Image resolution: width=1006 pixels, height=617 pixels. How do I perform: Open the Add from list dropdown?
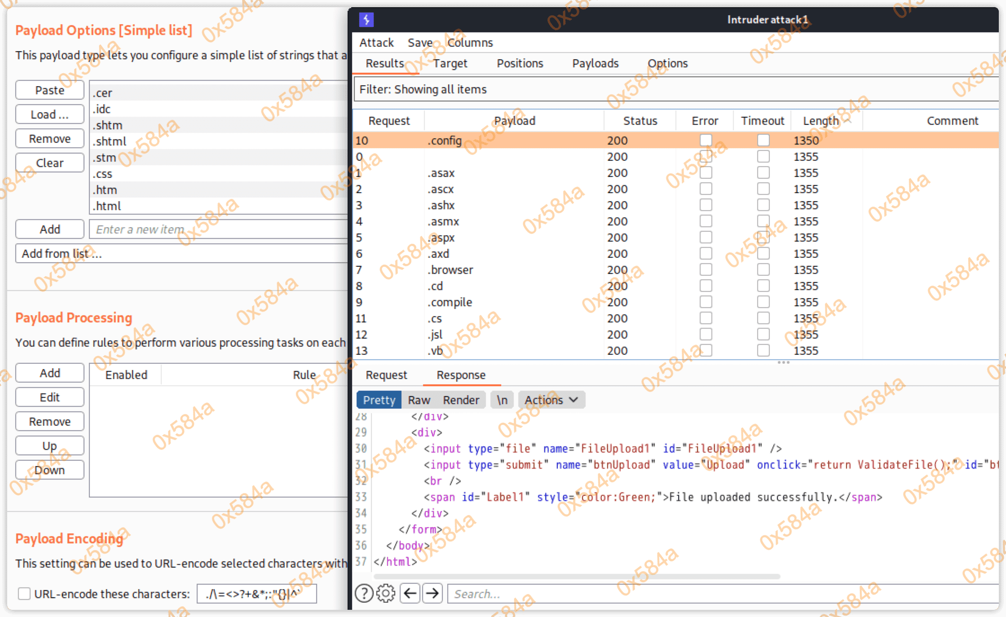click(180, 254)
